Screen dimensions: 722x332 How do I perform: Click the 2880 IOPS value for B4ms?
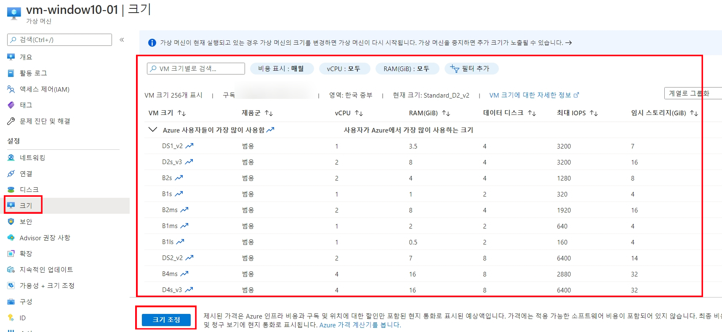tap(564, 274)
